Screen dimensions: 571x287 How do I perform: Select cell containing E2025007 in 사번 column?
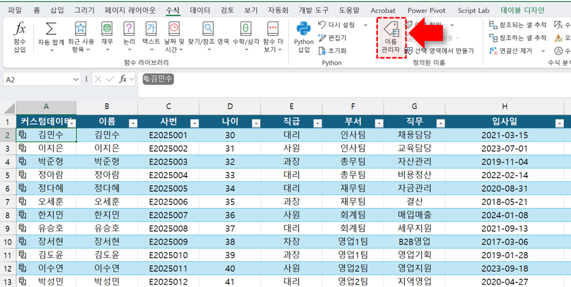(x=168, y=214)
